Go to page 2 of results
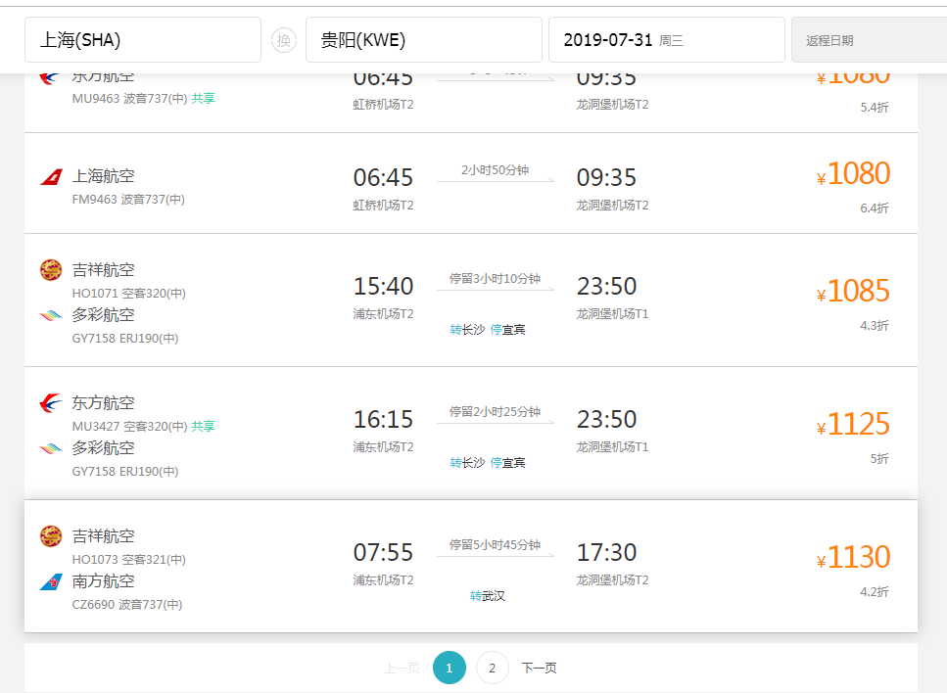The width and height of the screenshot is (947, 693). (x=493, y=668)
